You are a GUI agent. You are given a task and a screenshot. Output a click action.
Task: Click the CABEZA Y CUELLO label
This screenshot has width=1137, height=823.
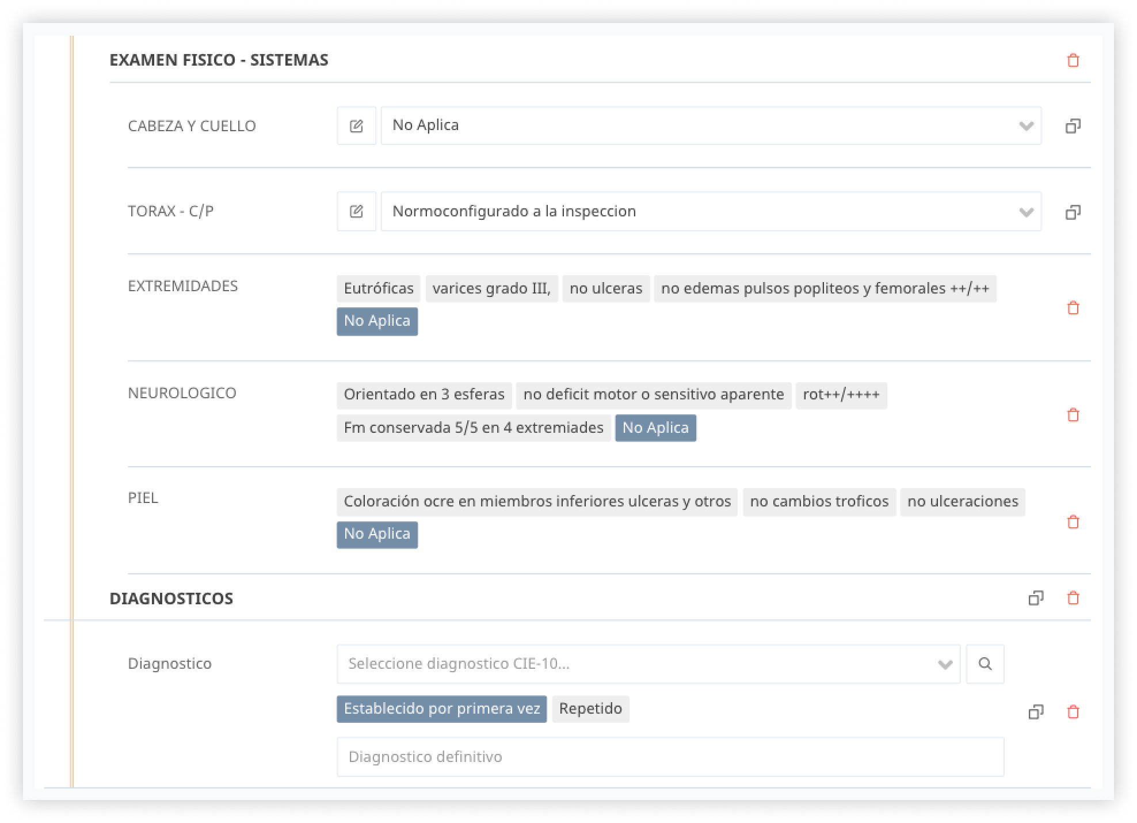point(192,126)
